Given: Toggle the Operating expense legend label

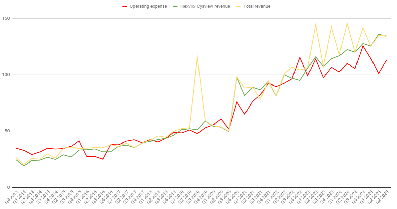Looking at the screenshot, I should [148, 6].
